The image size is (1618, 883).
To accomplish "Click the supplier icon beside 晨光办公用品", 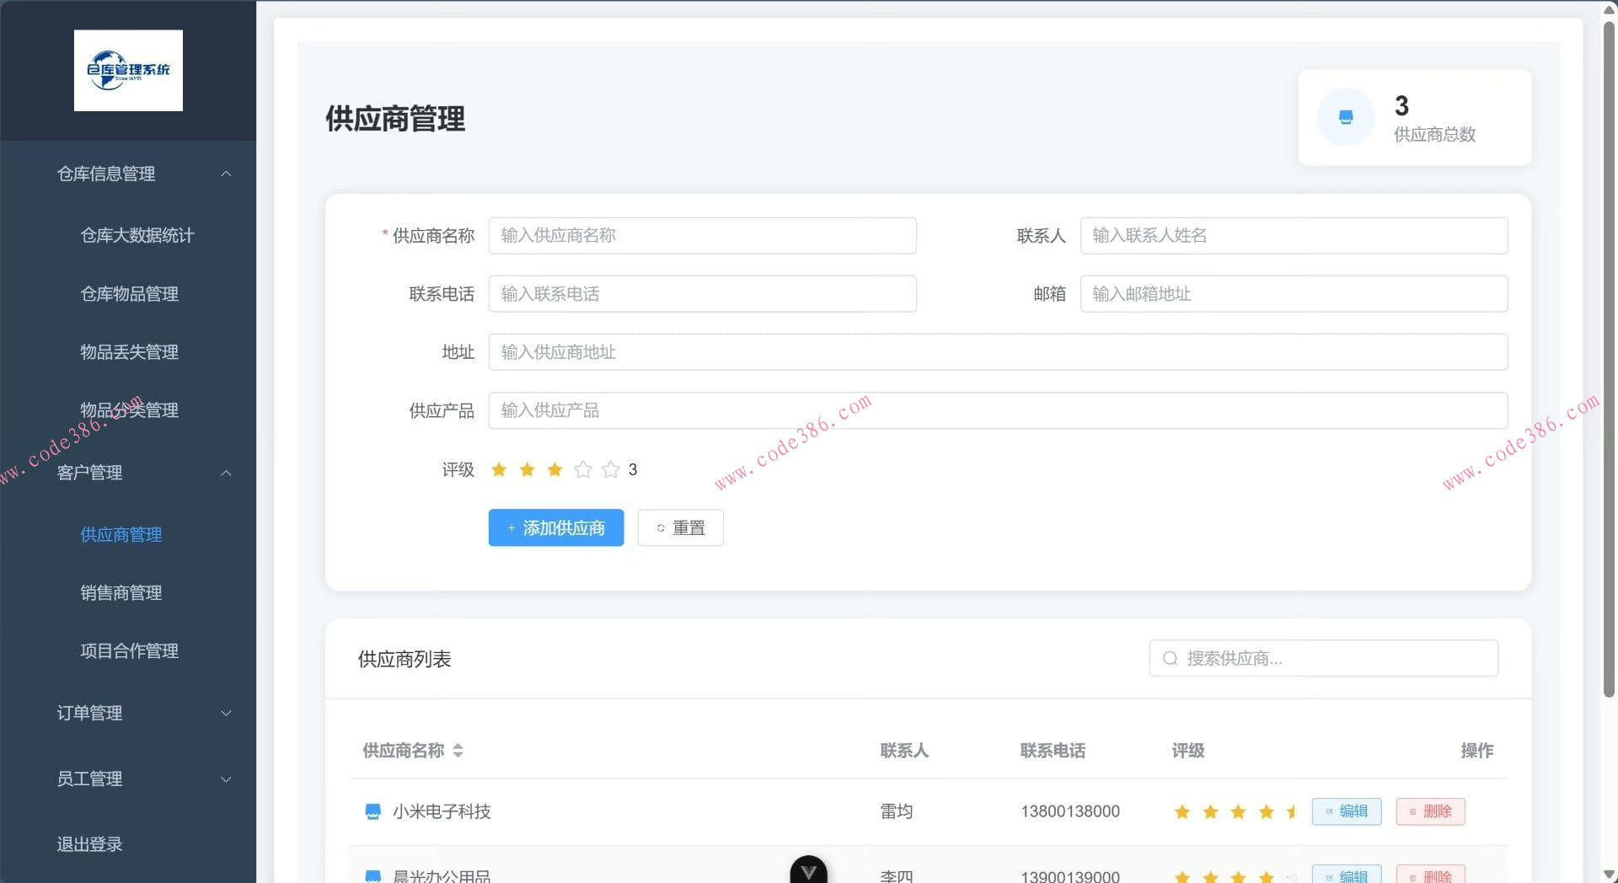I will [x=373, y=875].
